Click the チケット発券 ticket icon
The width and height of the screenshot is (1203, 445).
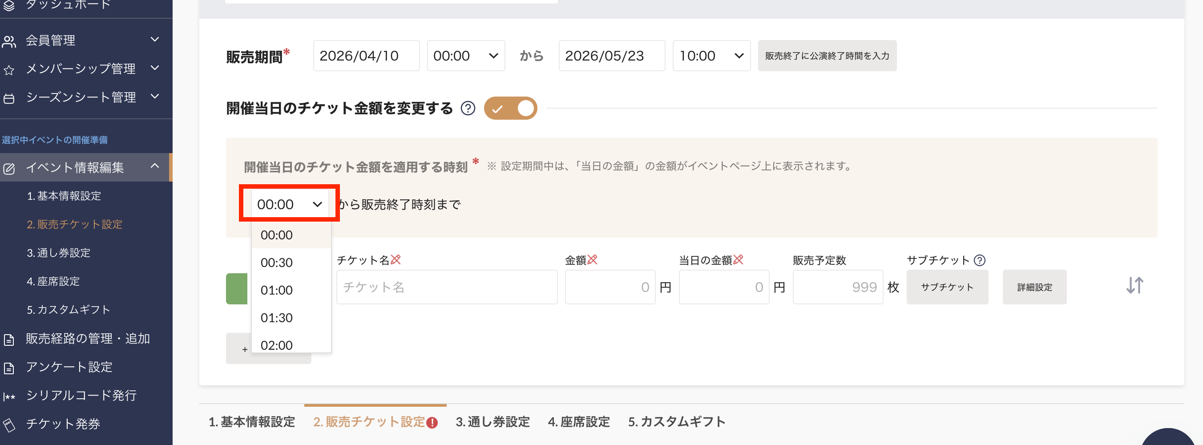[9, 425]
